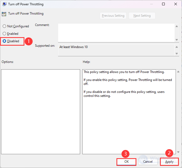This screenshot has height=168, width=182.
Task: Click the 'Turn off Power Throttling' heading text
Action: [x=26, y=14]
